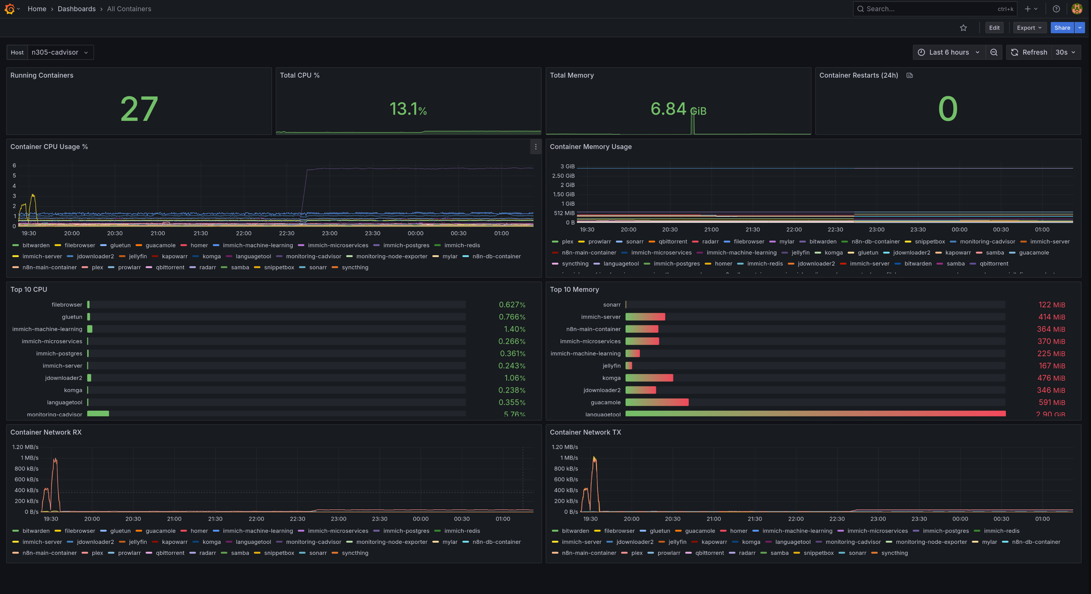
Task: Select Dashboards in the breadcrumb
Action: pyautogui.click(x=77, y=8)
